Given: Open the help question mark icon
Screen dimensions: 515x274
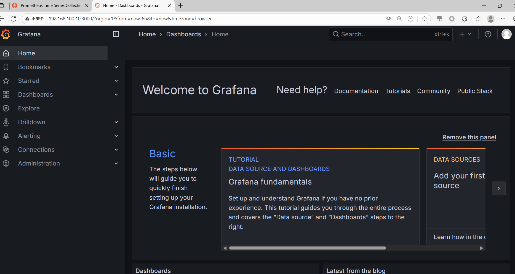Looking at the screenshot, I should tap(488, 34).
